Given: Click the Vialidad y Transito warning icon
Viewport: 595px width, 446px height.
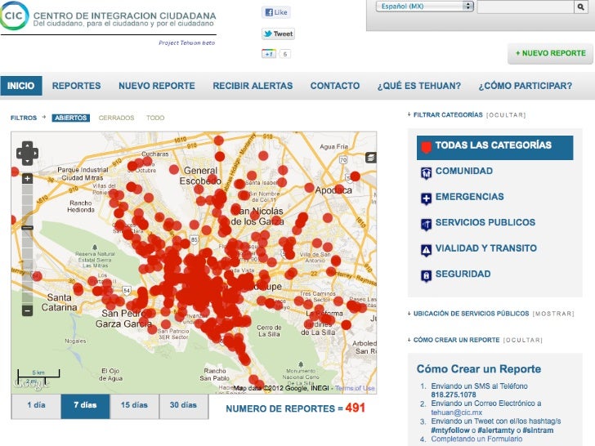Looking at the screenshot, I should point(426,250).
